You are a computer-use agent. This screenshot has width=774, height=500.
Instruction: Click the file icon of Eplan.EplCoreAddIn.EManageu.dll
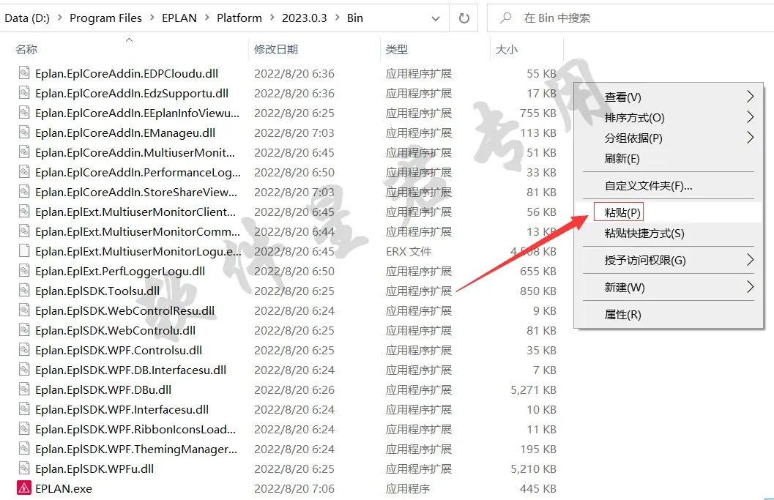tap(23, 133)
